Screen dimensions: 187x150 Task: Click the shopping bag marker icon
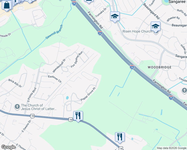pos(7,5)
